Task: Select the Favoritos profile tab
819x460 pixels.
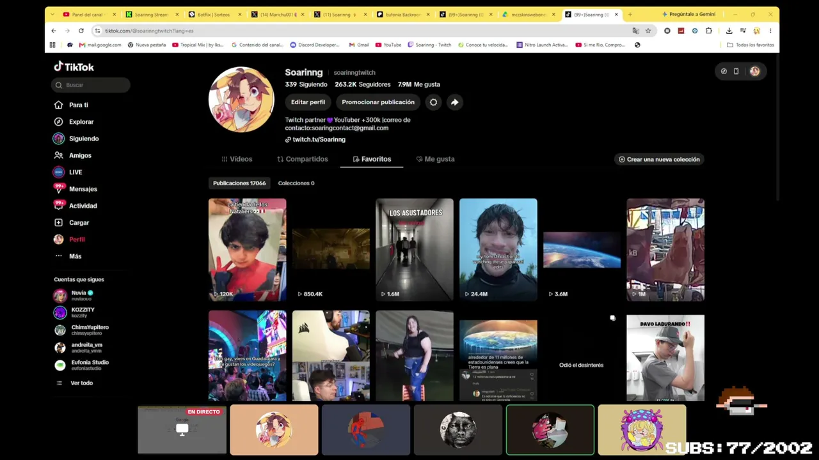Action: [x=372, y=159]
